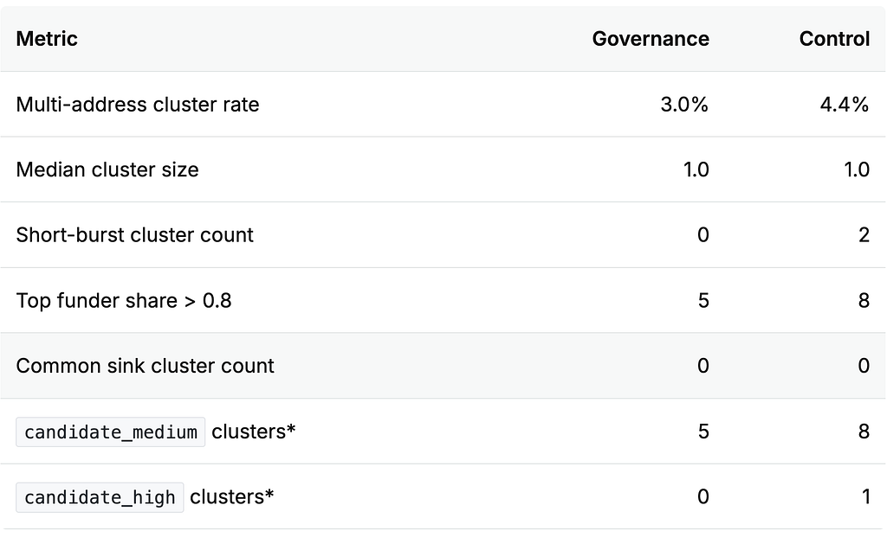Click Control value 2 for Short-burst count

(x=864, y=235)
